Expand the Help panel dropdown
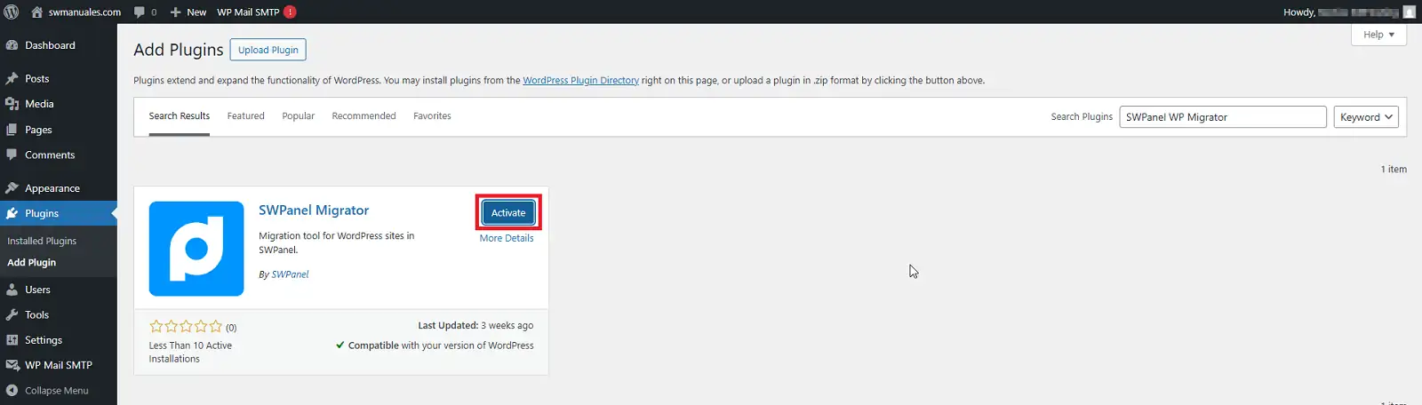Image resolution: width=1422 pixels, height=405 pixels. click(1379, 35)
